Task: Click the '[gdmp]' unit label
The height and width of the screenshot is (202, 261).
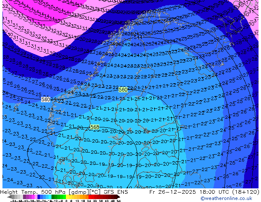Action: coord(79,192)
